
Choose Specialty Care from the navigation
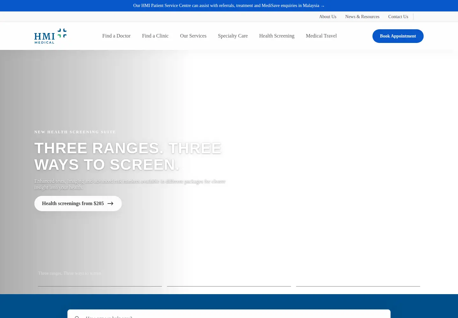pos(233,36)
